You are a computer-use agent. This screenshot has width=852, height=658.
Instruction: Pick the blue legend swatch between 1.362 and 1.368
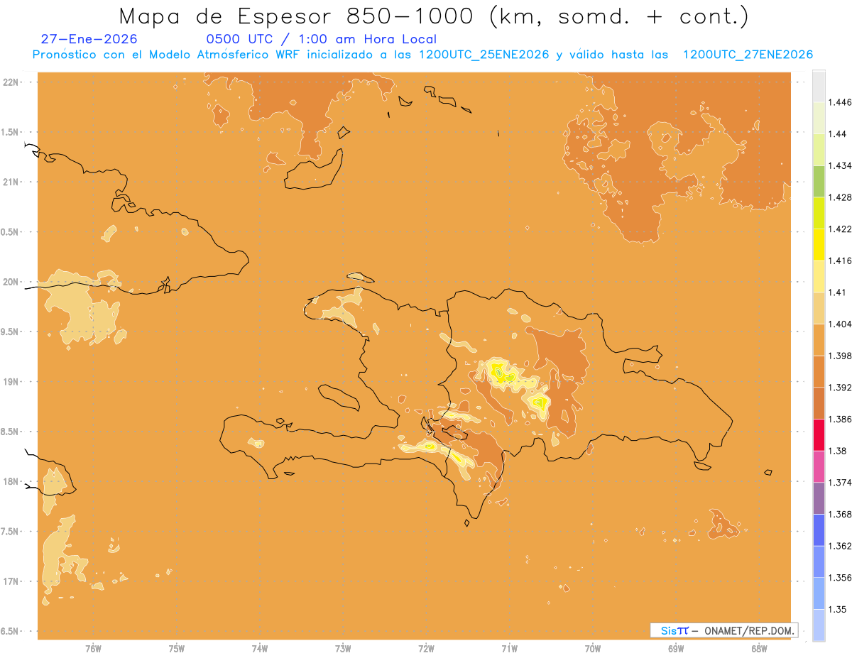tap(819, 530)
